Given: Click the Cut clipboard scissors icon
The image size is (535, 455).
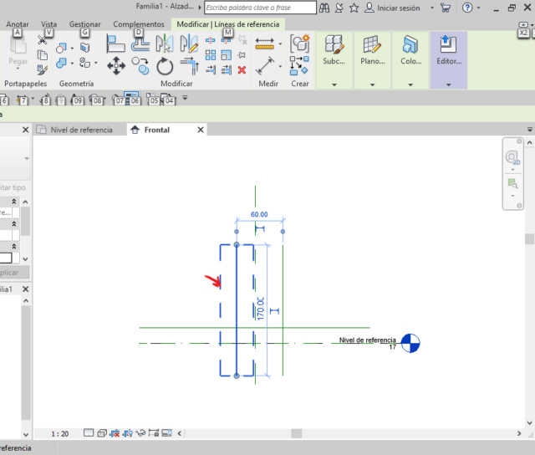Looking at the screenshot, I should pos(42,40).
